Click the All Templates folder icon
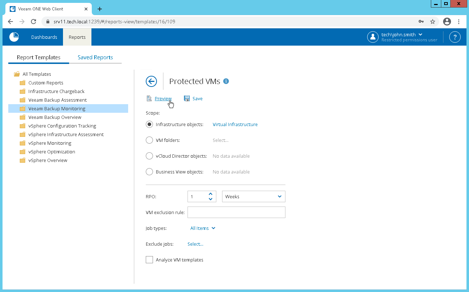The image size is (469, 292). (17, 74)
